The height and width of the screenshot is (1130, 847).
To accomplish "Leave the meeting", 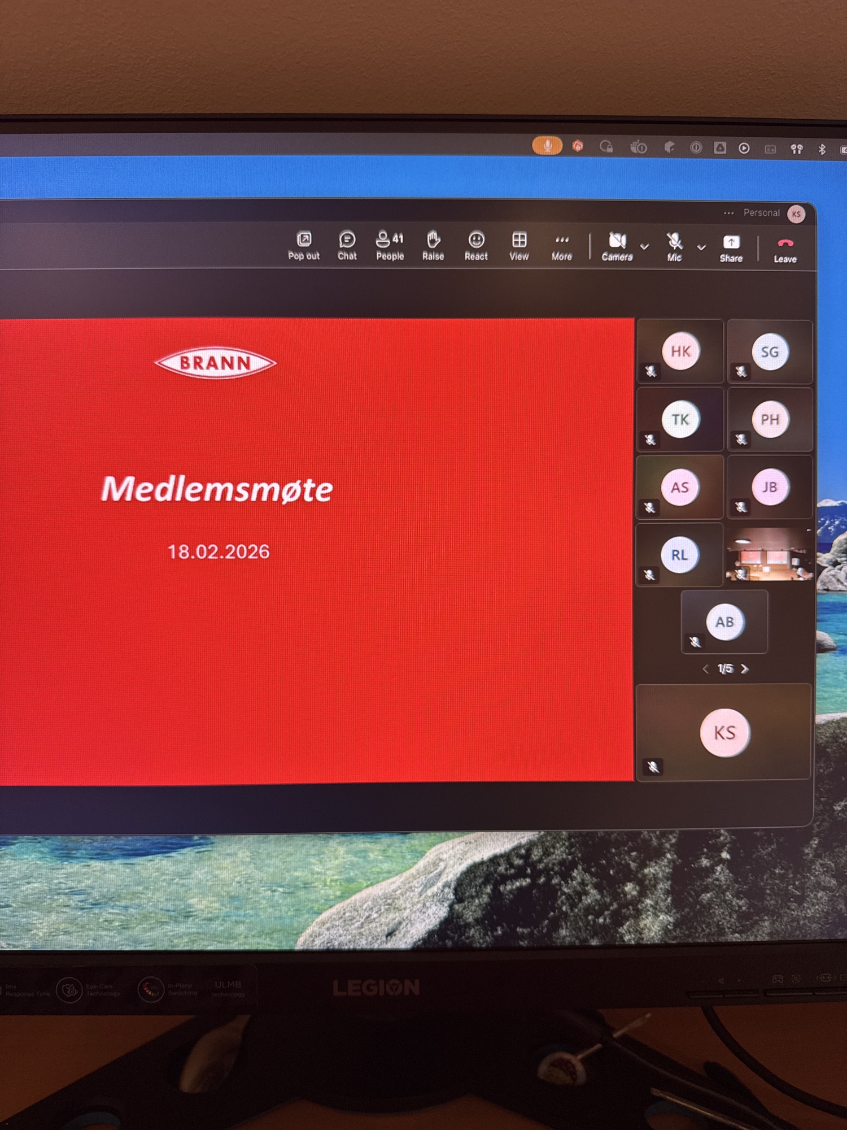I will click(x=785, y=249).
